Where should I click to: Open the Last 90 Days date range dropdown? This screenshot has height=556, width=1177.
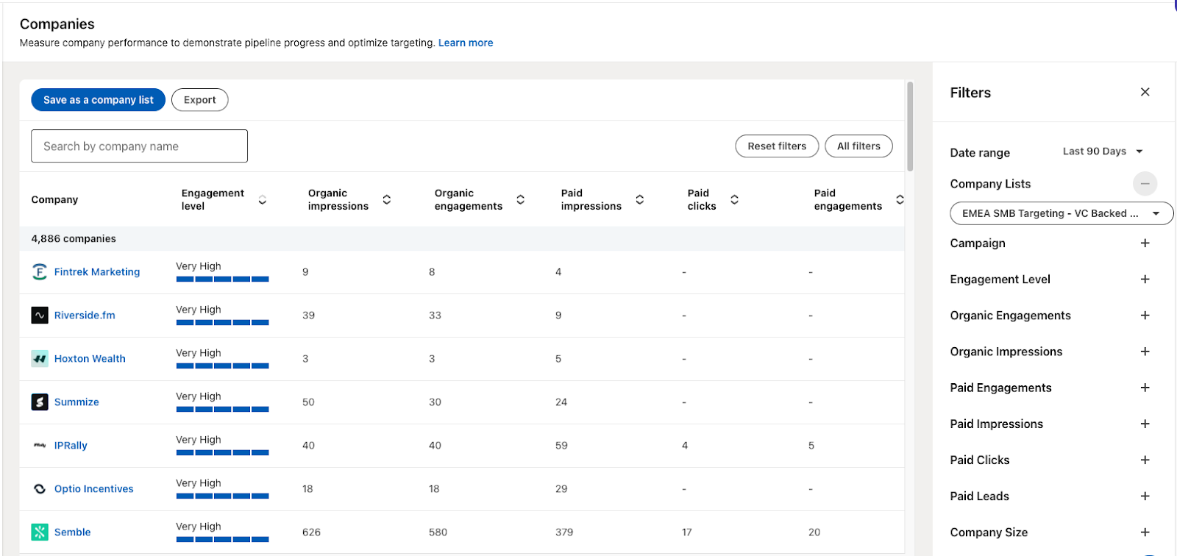(1103, 152)
